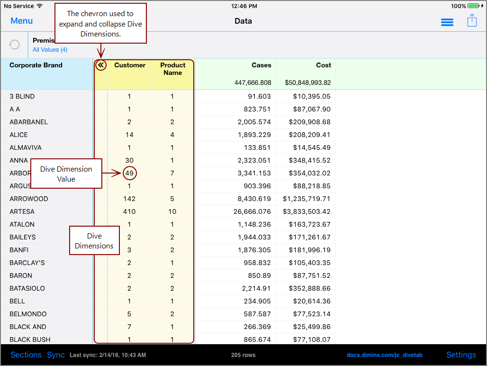Select the Customer dive dimension header

pos(130,65)
